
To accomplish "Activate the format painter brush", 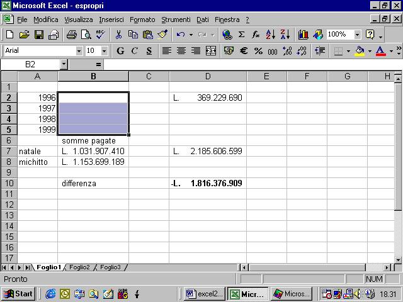I will pos(162,35).
